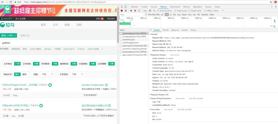Open the Console tab
Screen dimensions: 278x124
tap(144, 7)
